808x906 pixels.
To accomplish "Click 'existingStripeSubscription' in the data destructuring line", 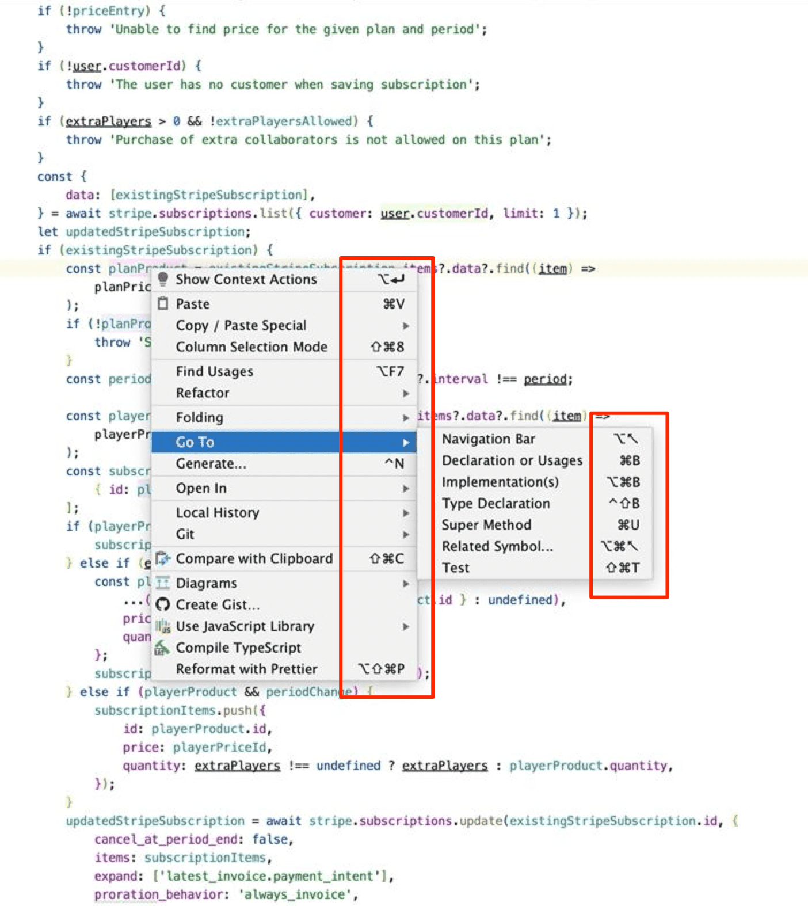I will pyautogui.click(x=209, y=195).
